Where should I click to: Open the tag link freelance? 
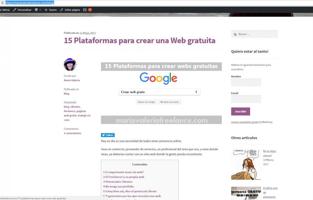point(69,111)
